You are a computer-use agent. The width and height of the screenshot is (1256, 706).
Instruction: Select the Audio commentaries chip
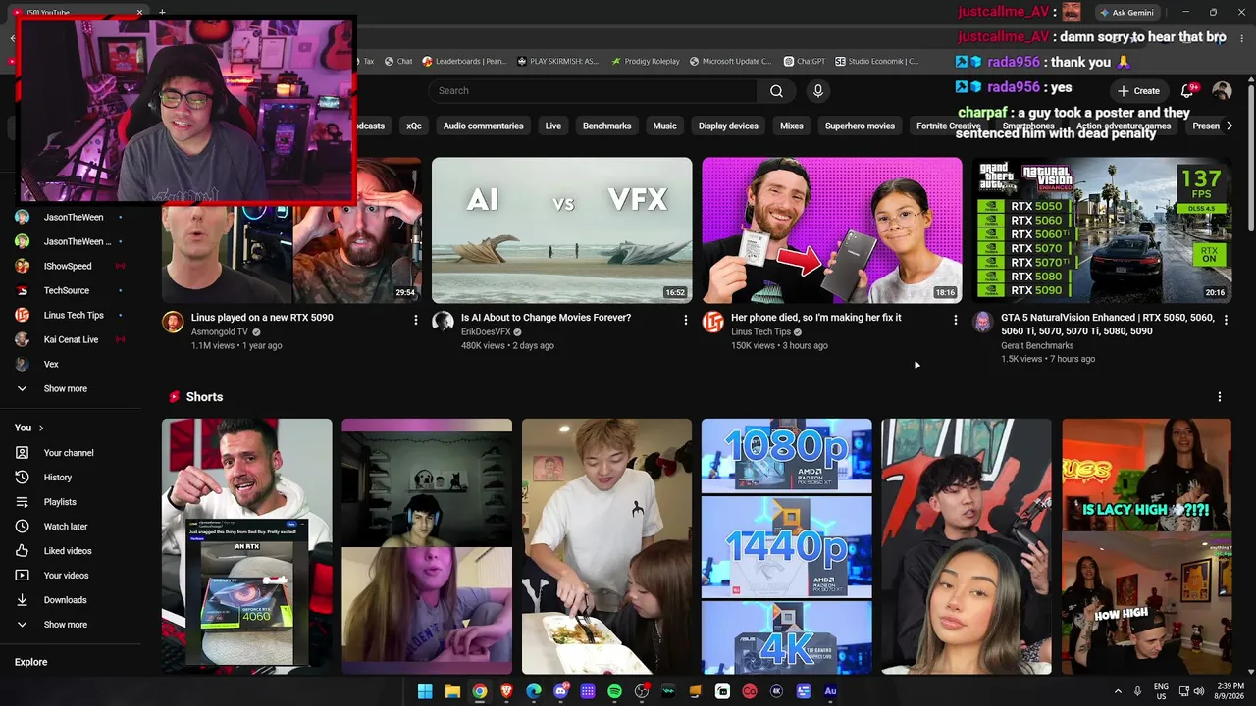[483, 126]
